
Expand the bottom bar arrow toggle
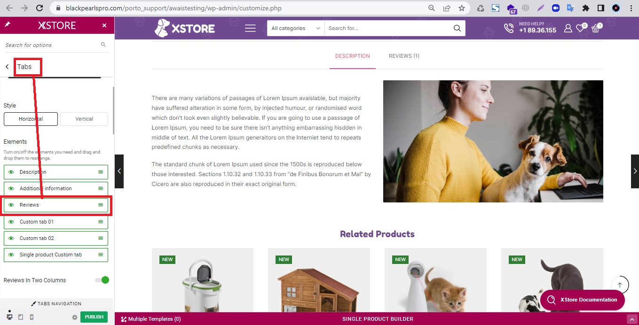[632, 319]
